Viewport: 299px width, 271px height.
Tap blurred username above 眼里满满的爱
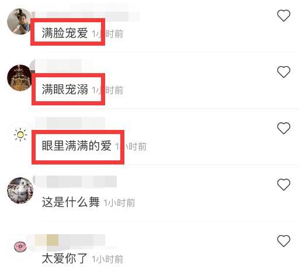pos(70,124)
